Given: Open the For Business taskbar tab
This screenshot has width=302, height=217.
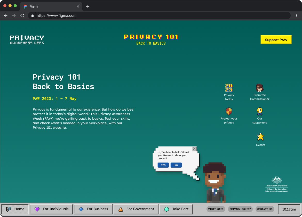Looking at the screenshot, I should coord(93,209).
